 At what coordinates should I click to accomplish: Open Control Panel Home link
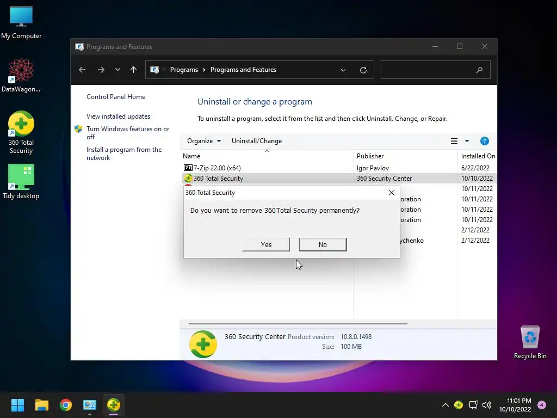tap(116, 97)
